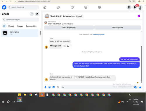Open the Facebook logo home link
146x111 pixels.
[x=4, y=7]
